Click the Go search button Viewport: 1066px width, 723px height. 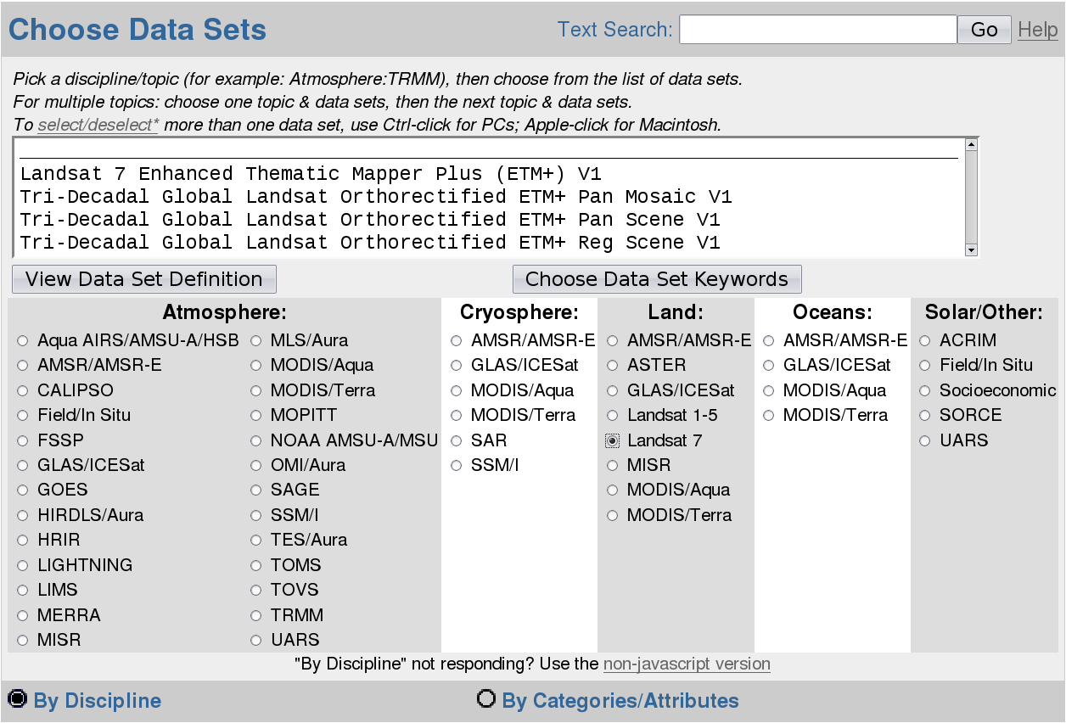[985, 30]
